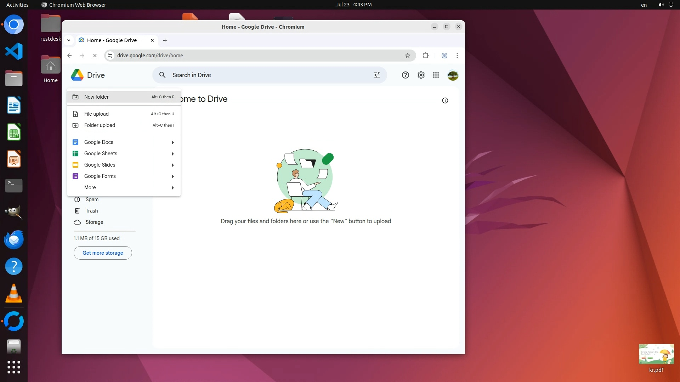The width and height of the screenshot is (680, 382).
Task: Click the storage usage progress bar
Action: coord(104,231)
